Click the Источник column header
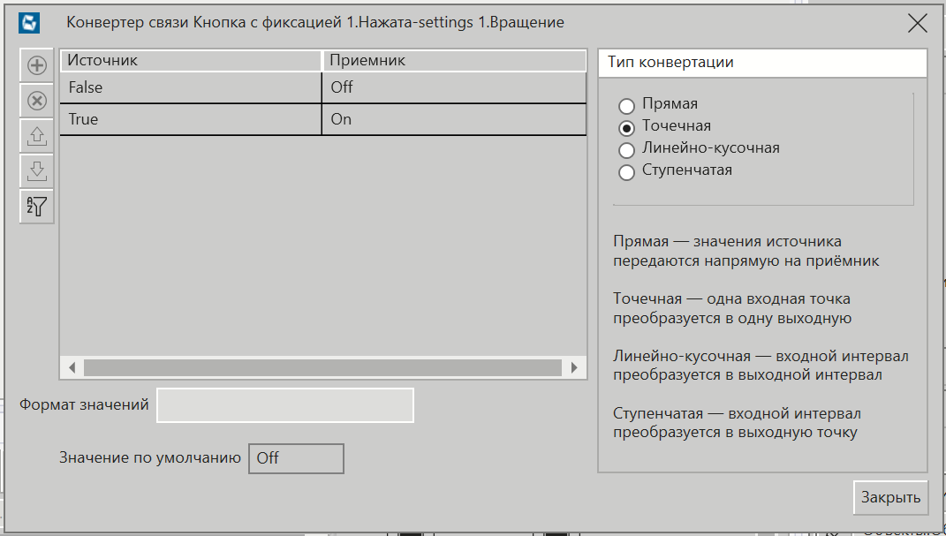Viewport: 946px width, 536px height. pos(190,61)
